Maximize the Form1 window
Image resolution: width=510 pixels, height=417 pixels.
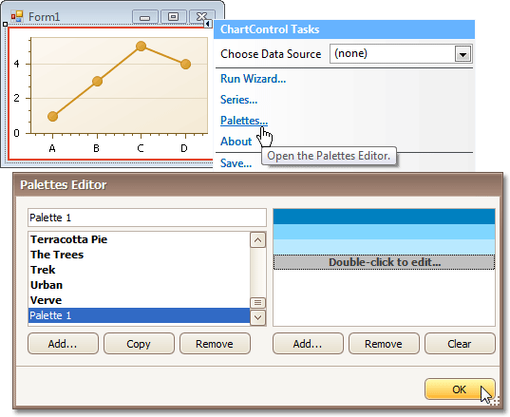(174, 17)
